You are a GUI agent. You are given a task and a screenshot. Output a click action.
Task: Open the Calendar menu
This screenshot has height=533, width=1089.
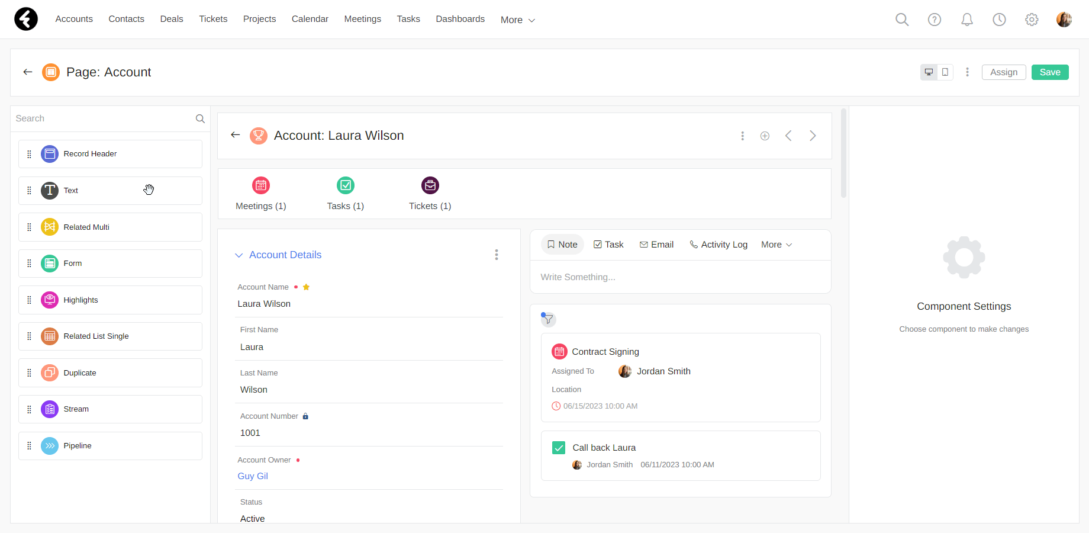point(310,19)
